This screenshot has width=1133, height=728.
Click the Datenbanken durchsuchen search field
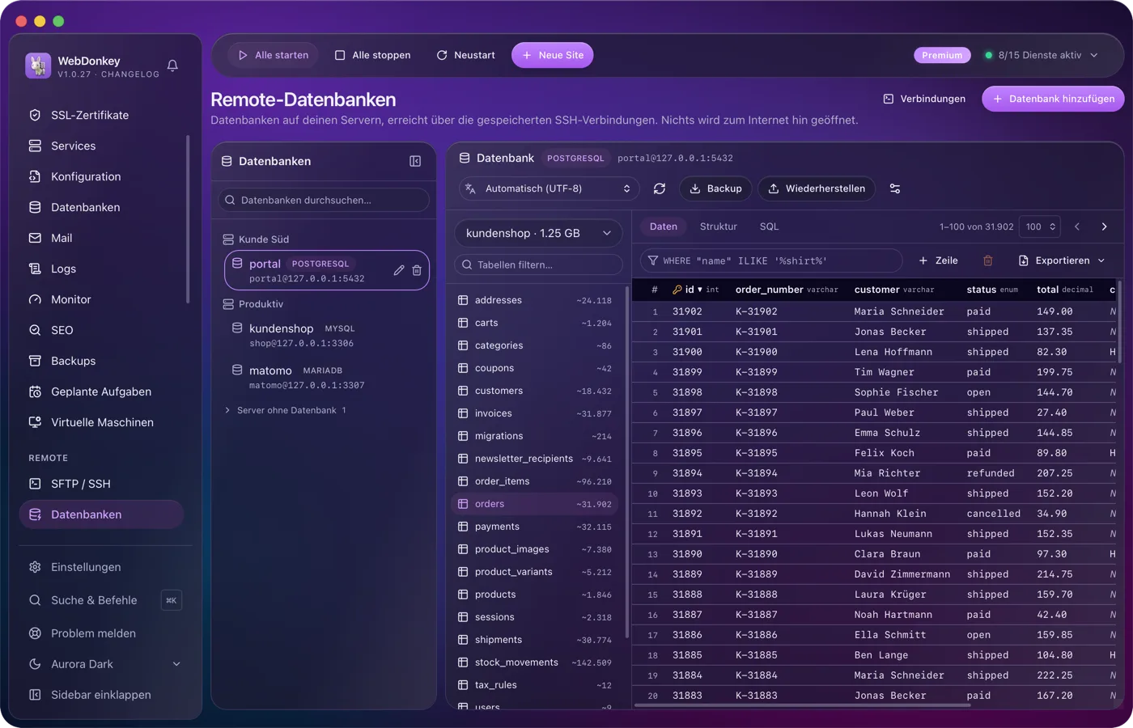[x=324, y=200]
